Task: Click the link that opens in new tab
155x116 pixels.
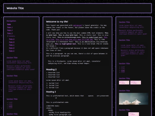Action: tap(74, 40)
